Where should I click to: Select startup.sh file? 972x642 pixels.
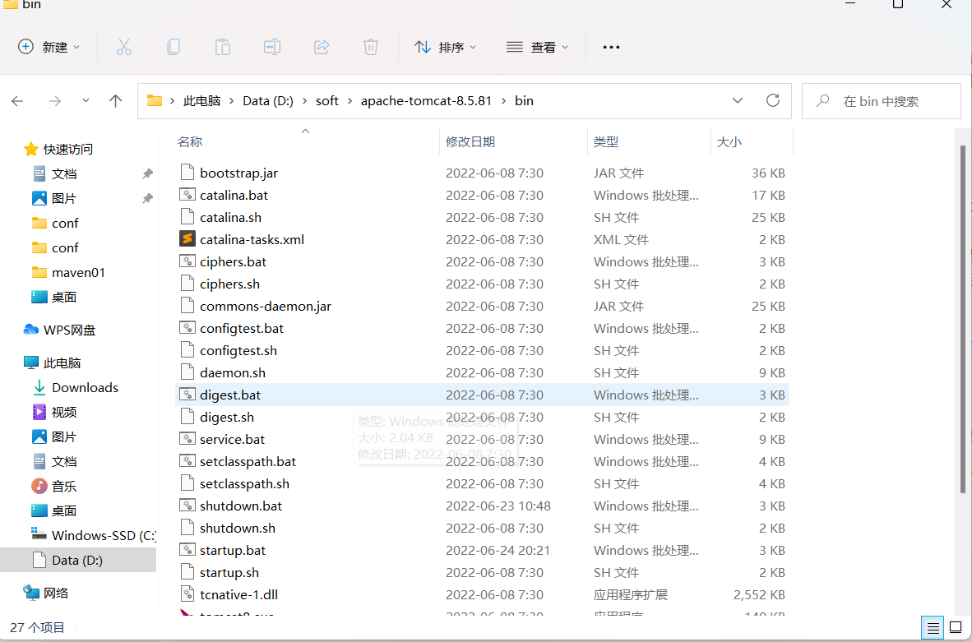coord(482,573)
